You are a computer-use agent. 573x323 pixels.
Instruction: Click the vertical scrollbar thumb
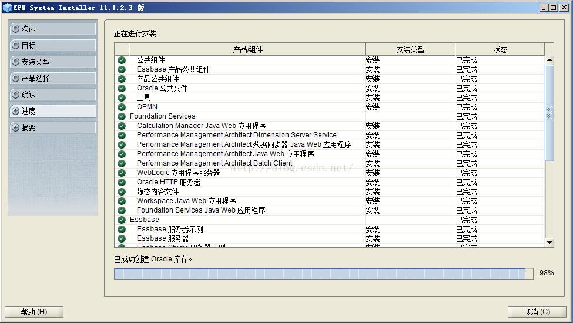(x=549, y=112)
